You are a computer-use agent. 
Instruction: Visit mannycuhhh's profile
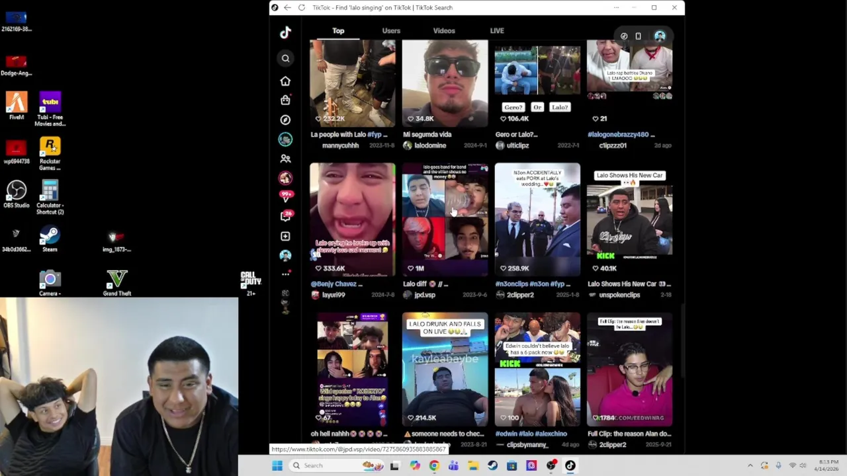tap(340, 145)
